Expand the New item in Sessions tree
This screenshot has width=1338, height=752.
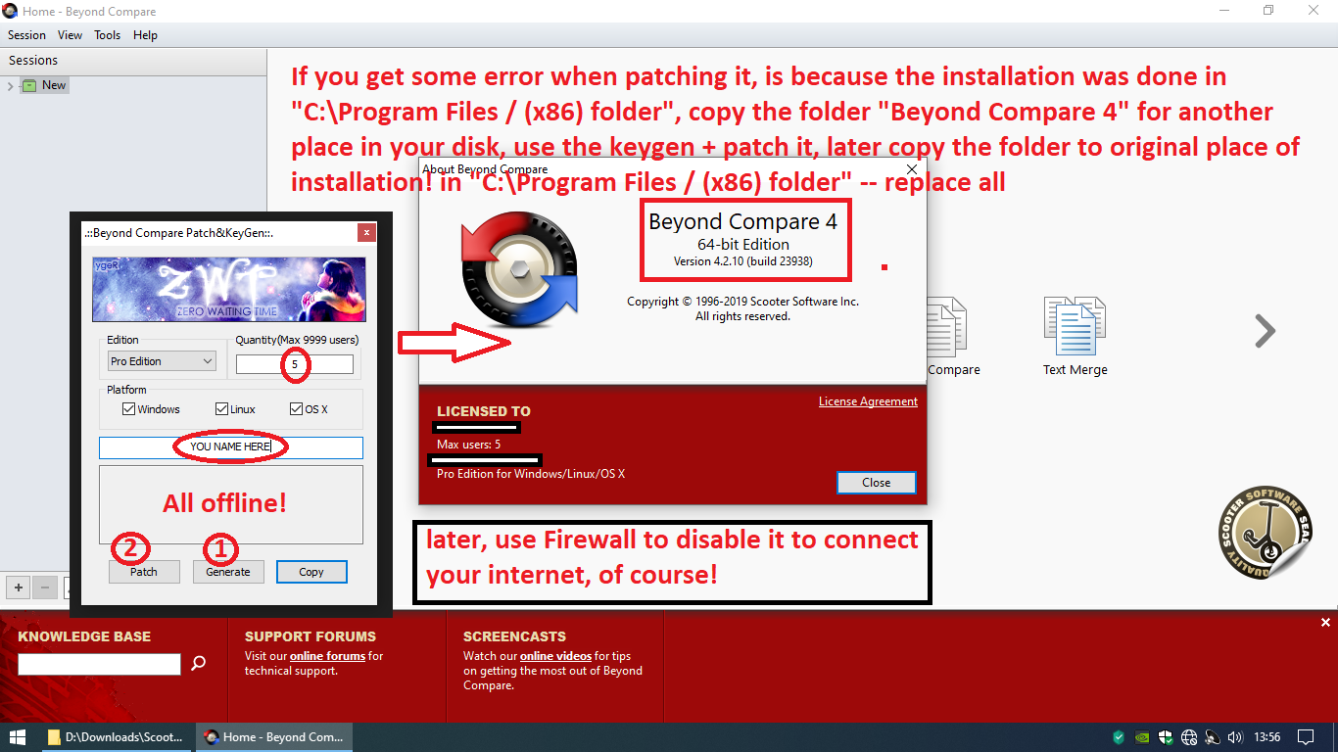11,86
